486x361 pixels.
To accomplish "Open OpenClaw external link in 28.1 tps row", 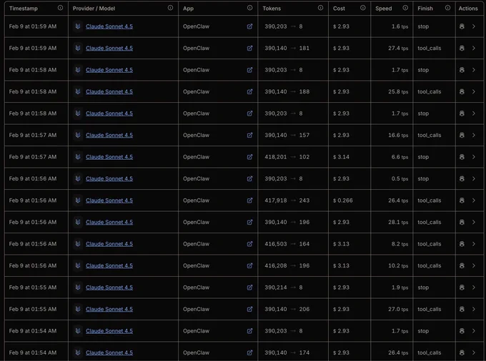I will point(249,222).
